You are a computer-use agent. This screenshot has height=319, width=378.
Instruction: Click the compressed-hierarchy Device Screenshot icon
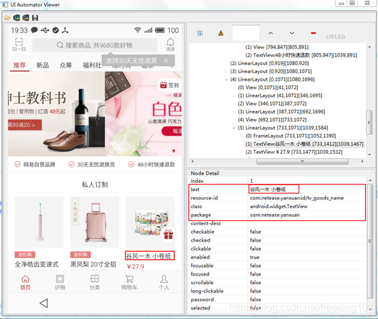tap(26, 18)
